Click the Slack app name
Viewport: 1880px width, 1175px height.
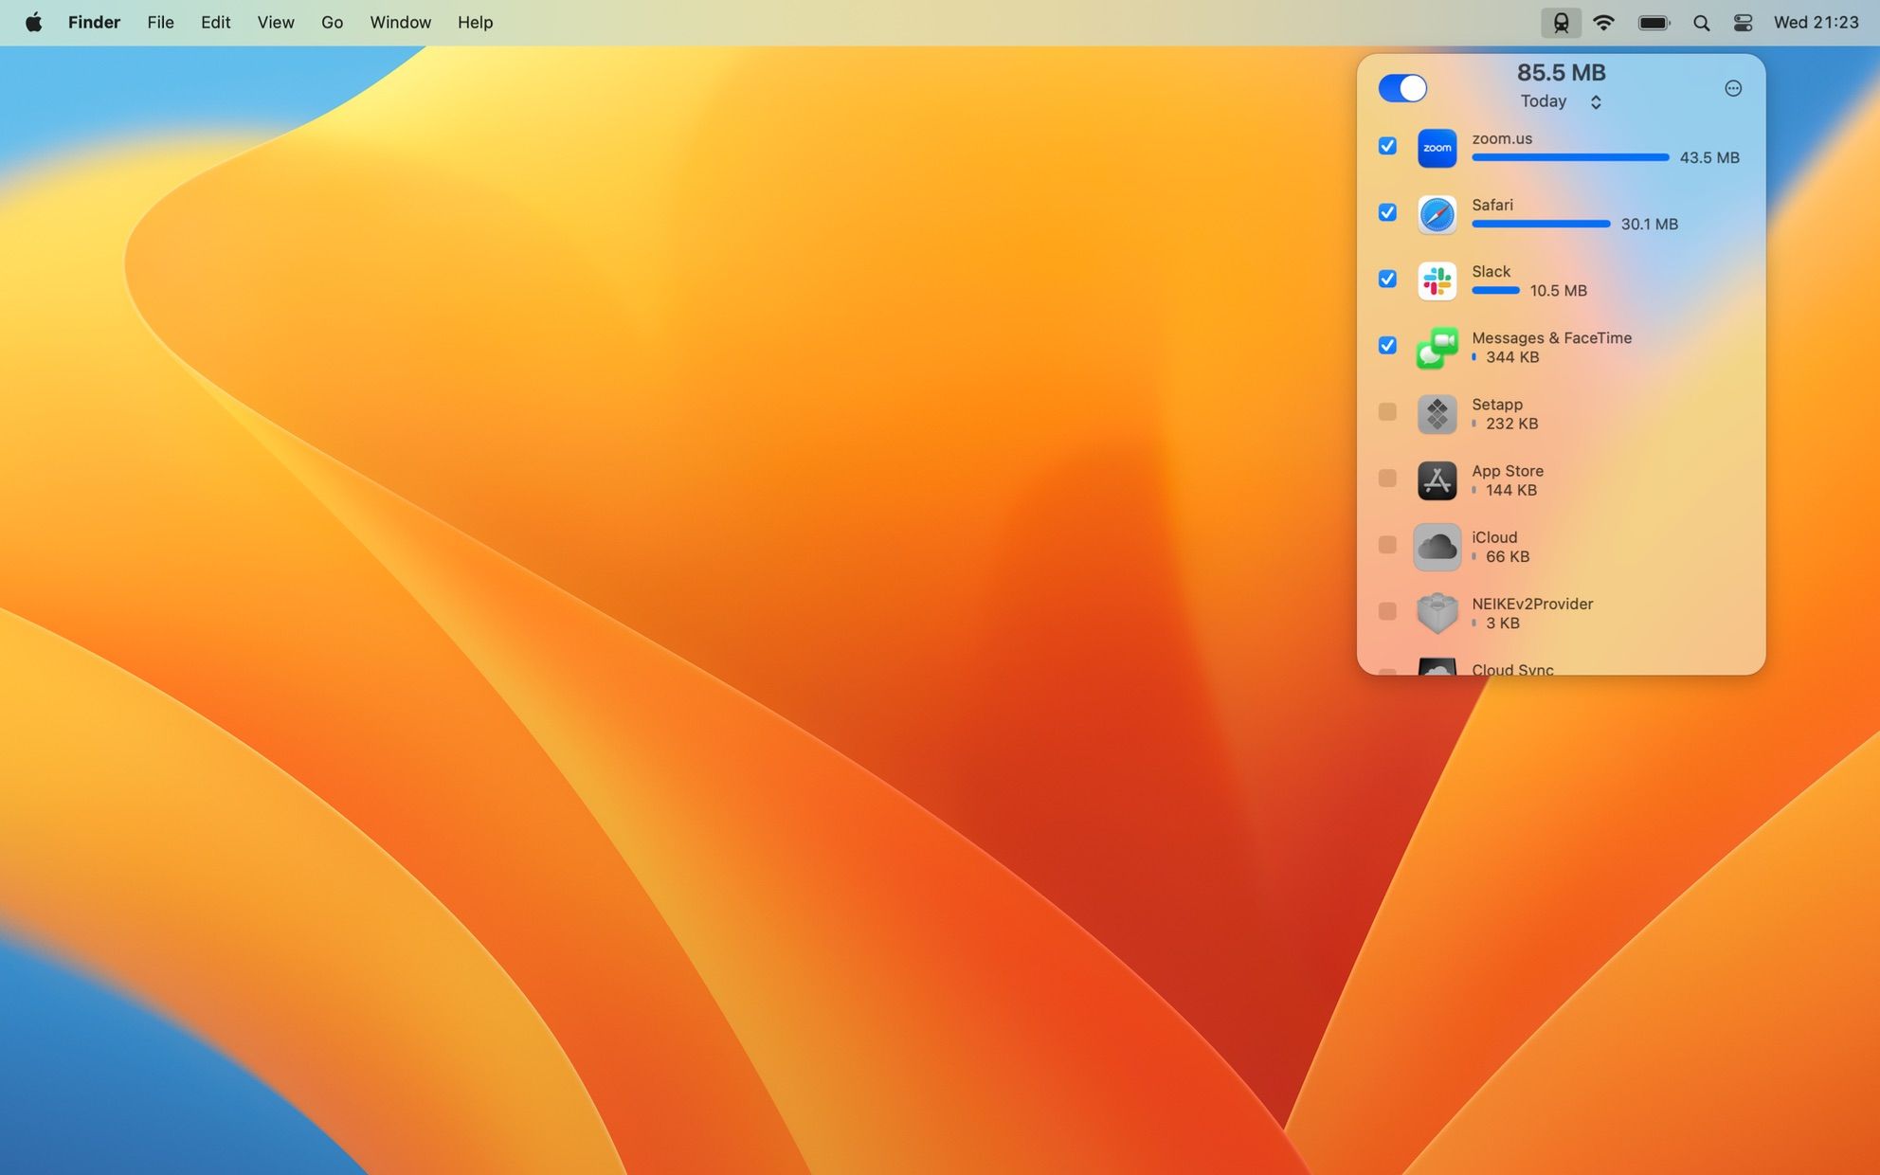click(1491, 271)
